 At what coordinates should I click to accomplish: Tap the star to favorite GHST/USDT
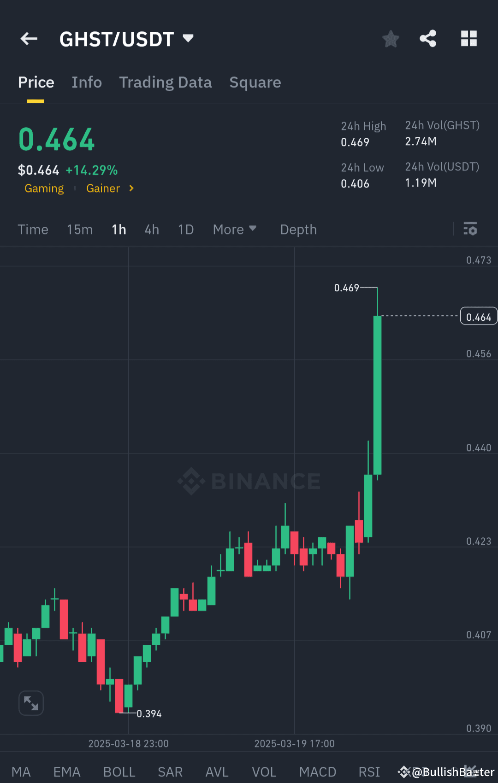tap(391, 39)
